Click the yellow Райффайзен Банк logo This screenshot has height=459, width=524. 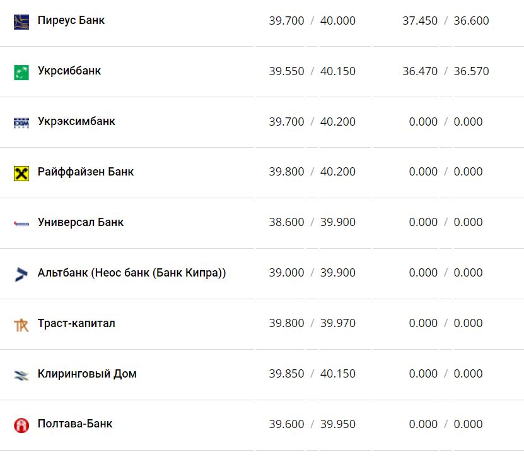[21, 173]
